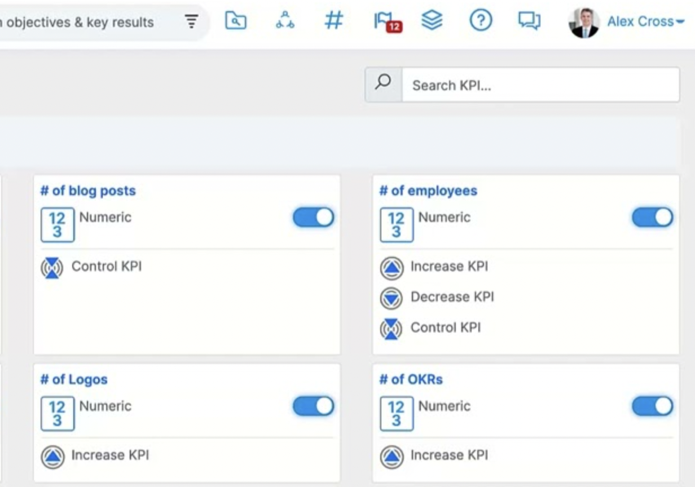695x487 pixels.
Task: Toggle off the # of employees KPI
Action: 653,218
